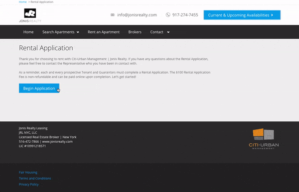The width and height of the screenshot is (299, 192).
Task: Expand the Contact menu dropdown arrow
Action: click(x=168, y=32)
